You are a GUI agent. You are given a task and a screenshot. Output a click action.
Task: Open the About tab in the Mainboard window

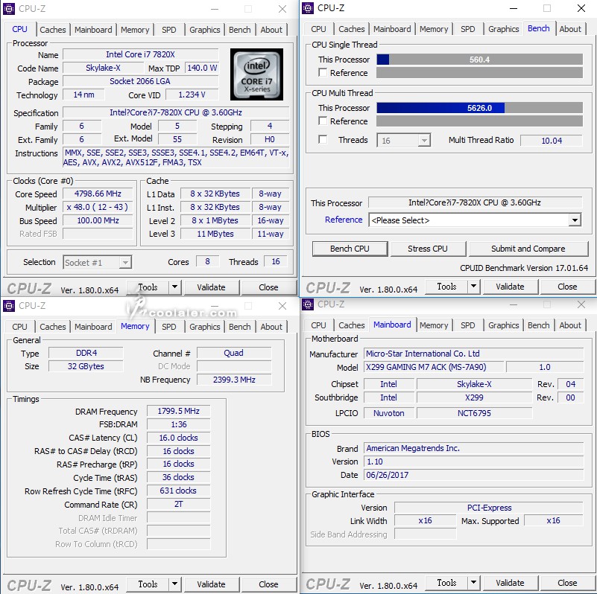[x=570, y=325]
